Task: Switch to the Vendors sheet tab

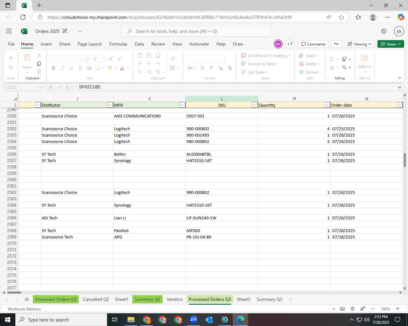Action: [175, 299]
